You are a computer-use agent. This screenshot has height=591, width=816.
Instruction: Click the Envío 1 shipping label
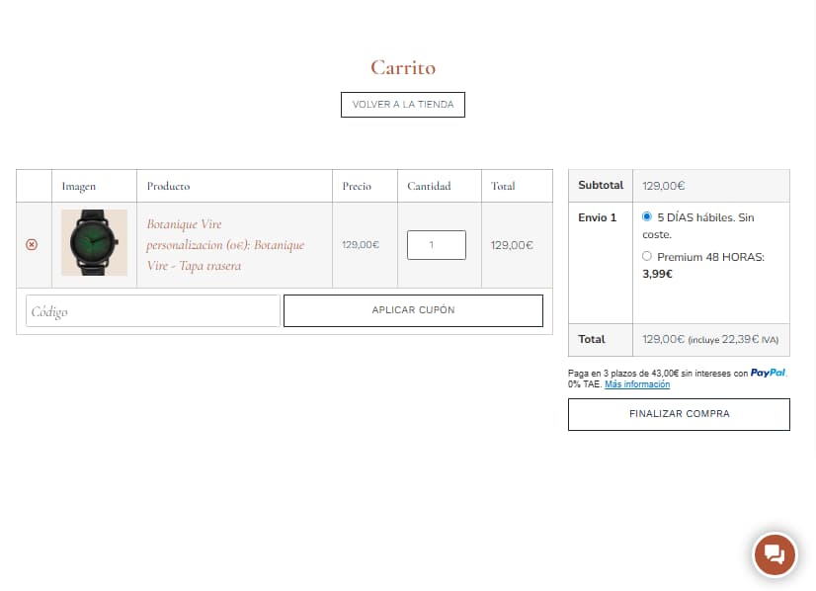click(597, 217)
